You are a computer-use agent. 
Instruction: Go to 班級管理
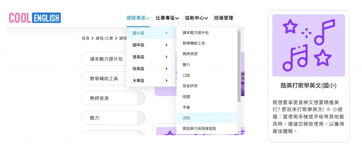tap(223, 18)
